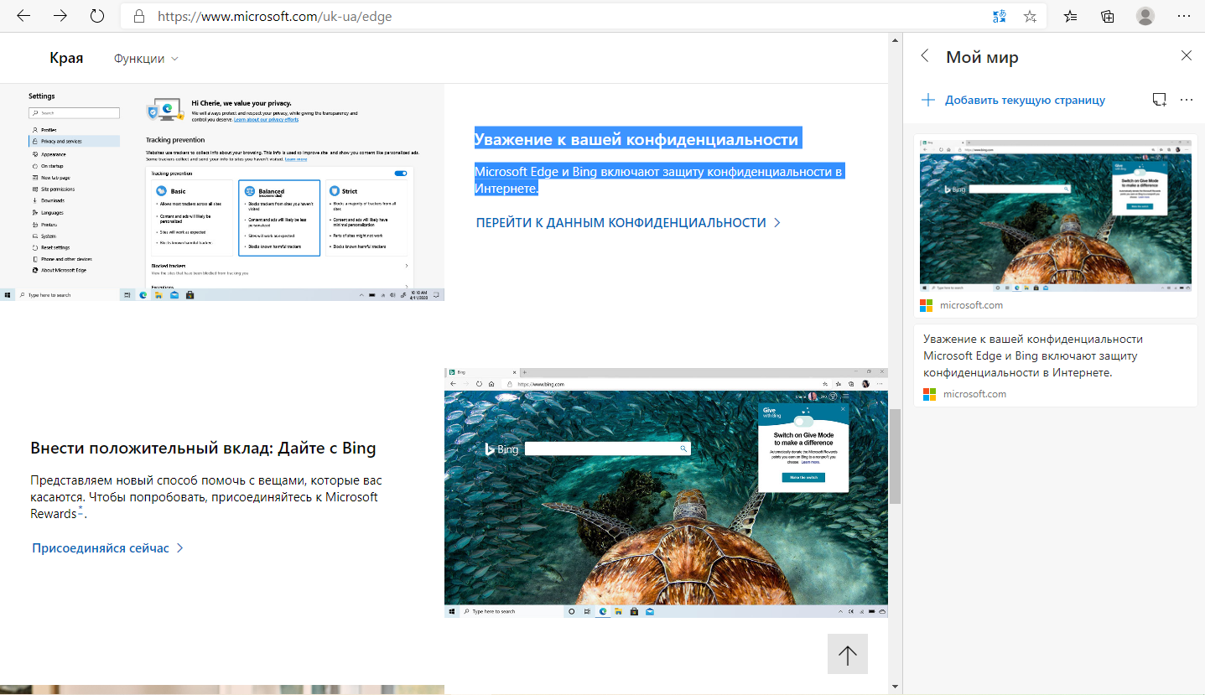The height and width of the screenshot is (695, 1205).
Task: Click the Края page title
Action: pyautogui.click(x=66, y=58)
